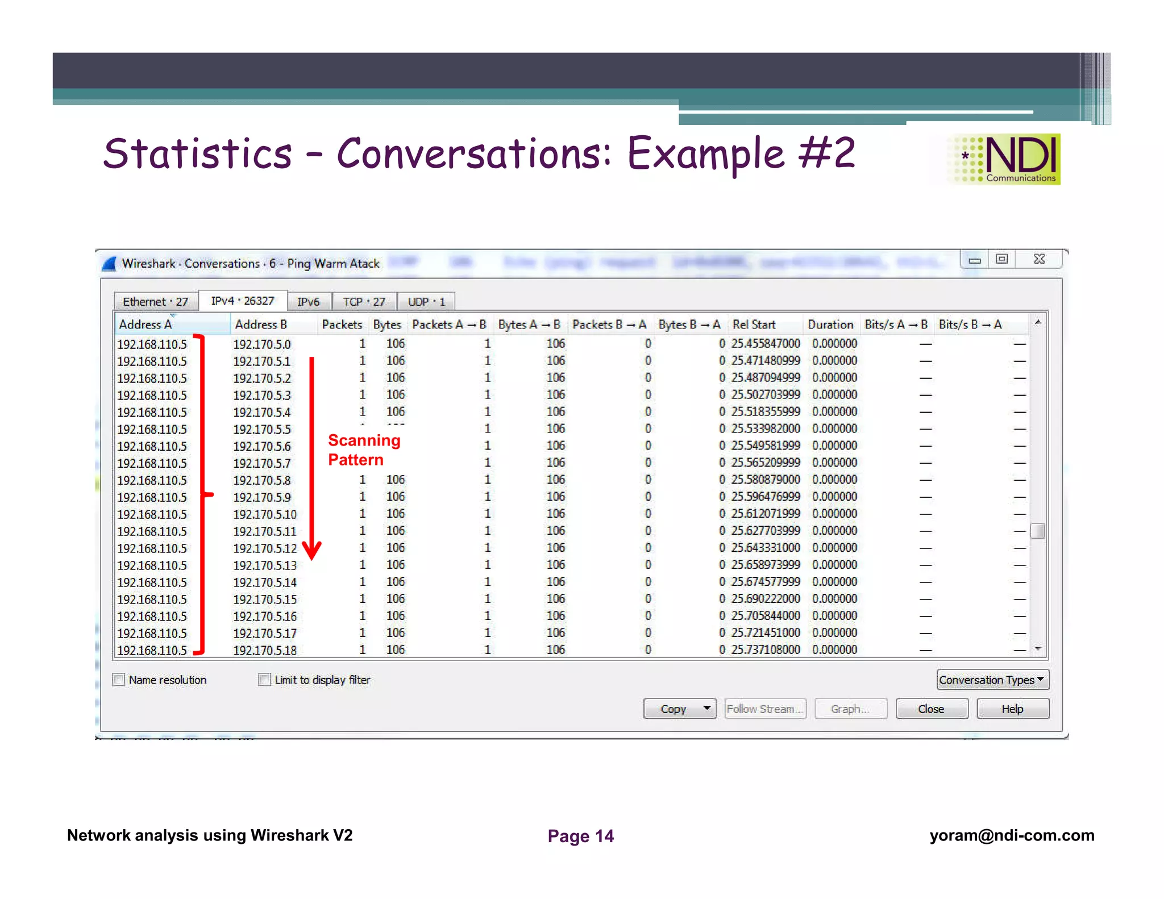
Task: Select row with Address B 192.170.5.11
Action: (x=572, y=531)
